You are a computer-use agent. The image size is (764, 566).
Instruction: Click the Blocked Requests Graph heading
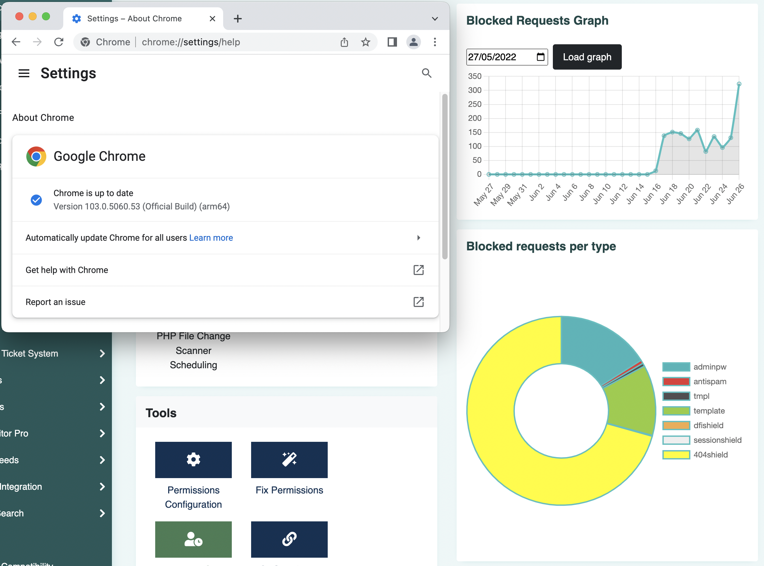click(x=537, y=21)
